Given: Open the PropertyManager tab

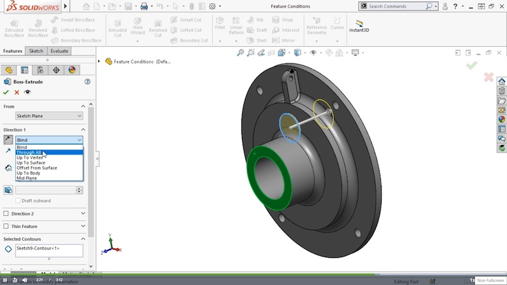Looking at the screenshot, I should pos(25,70).
